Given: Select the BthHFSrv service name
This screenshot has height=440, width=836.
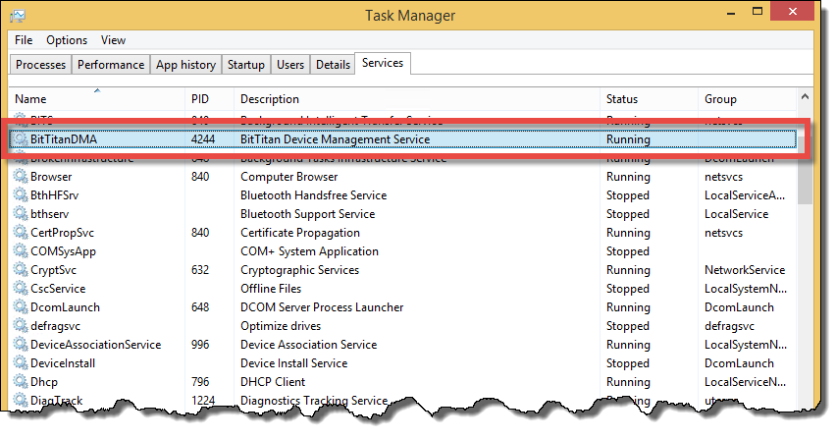Looking at the screenshot, I should click(x=54, y=195).
